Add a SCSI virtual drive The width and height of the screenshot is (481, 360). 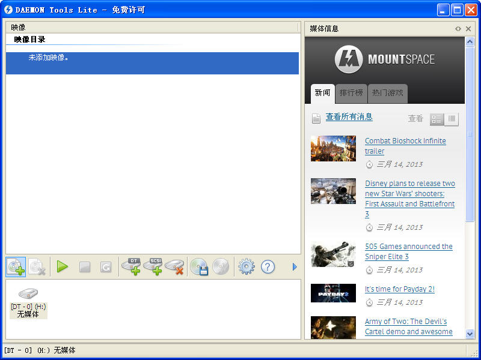153,266
